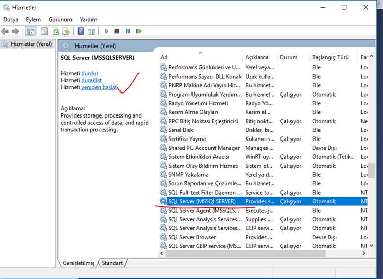Click the WinRT uy... description cell
The height and width of the screenshot is (279, 383).
pyautogui.click(x=259, y=156)
